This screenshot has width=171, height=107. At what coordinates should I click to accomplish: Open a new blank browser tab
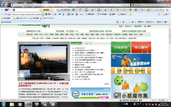[x=42, y=22]
